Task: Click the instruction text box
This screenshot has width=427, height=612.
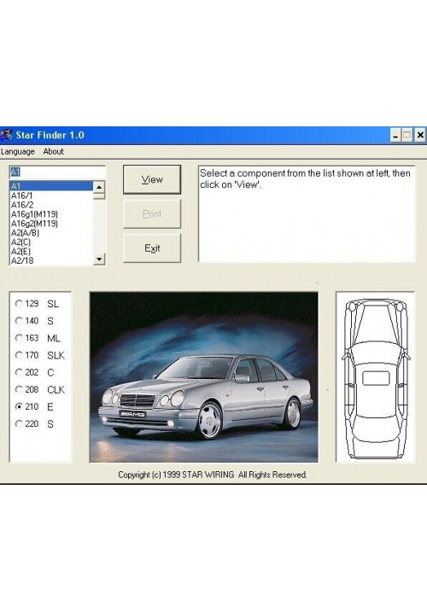Action: (307, 214)
